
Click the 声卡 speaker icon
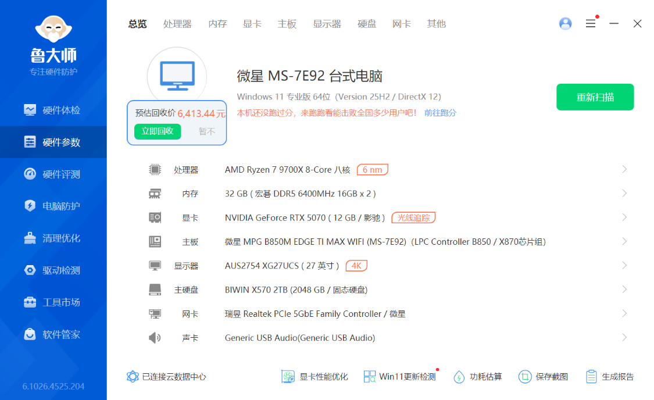pos(155,337)
